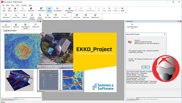This screenshot has width=182, height=103.
Task: Open a project using Open icon
Action: point(9,9)
